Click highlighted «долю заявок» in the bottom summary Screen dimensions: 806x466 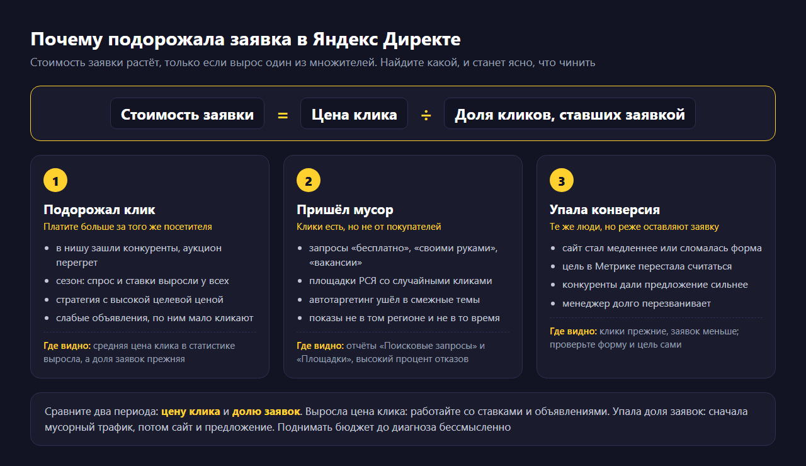[266, 411]
